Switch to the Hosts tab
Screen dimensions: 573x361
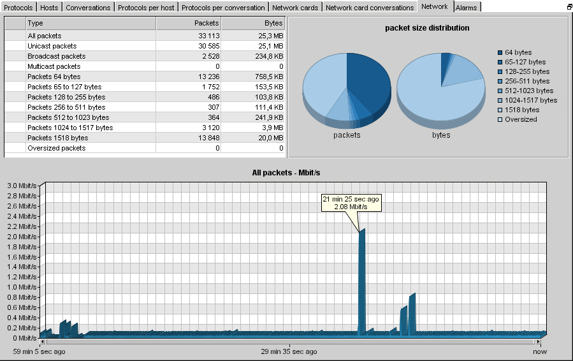coord(49,7)
